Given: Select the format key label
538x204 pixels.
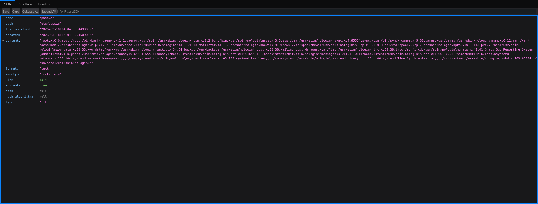Looking at the screenshot, I should (x=12, y=68).
